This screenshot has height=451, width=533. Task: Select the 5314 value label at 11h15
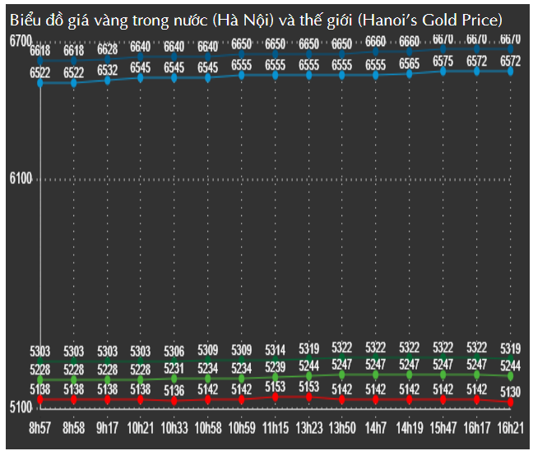(x=276, y=348)
